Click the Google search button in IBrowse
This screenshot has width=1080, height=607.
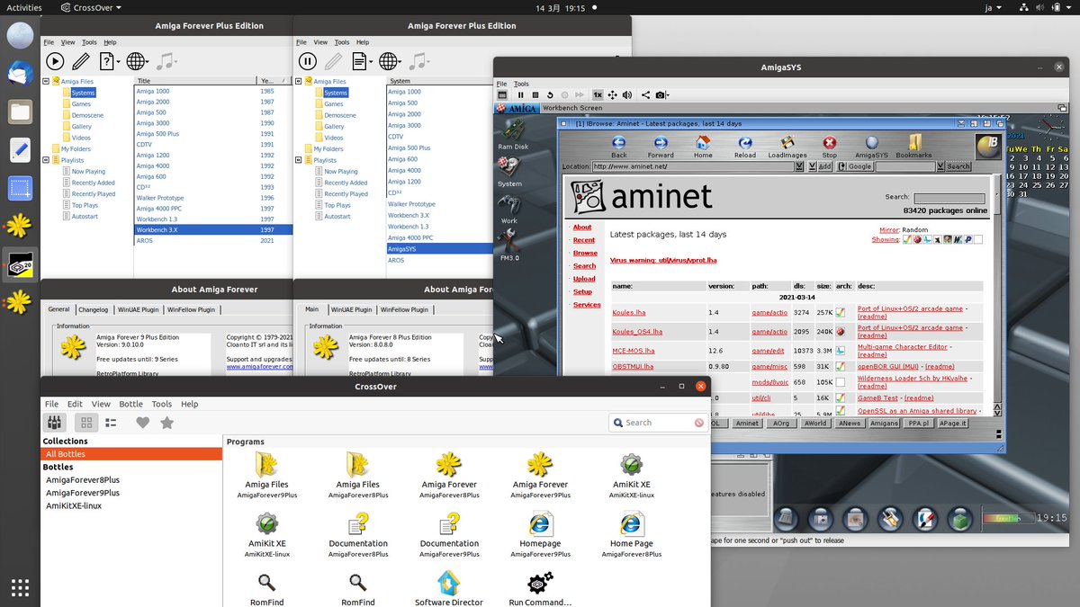[x=856, y=166]
